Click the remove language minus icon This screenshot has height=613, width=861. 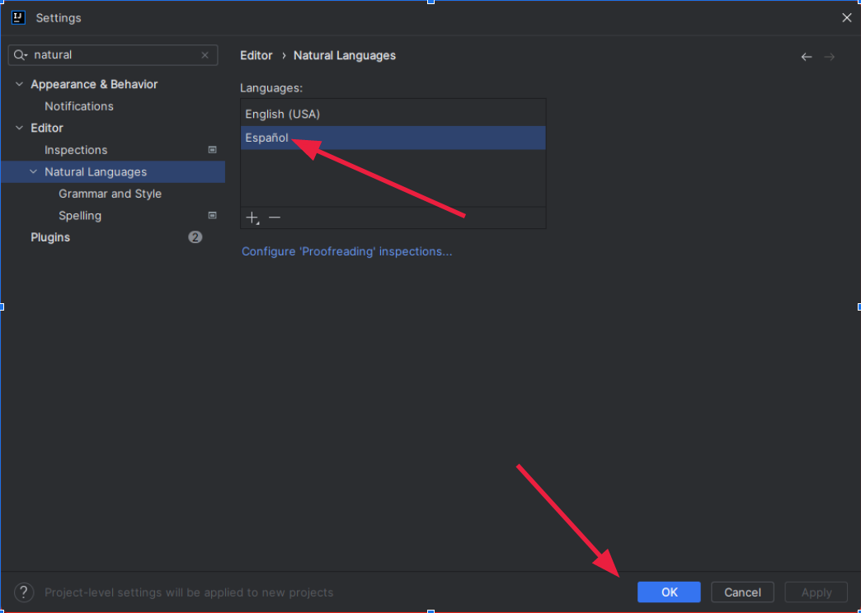click(275, 218)
